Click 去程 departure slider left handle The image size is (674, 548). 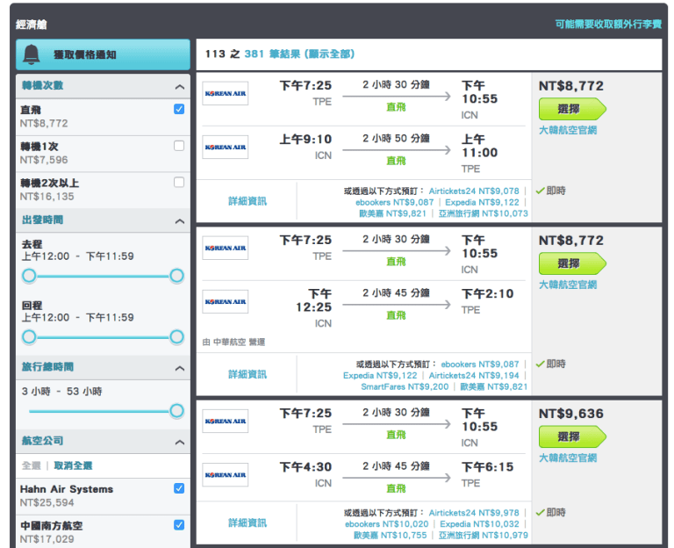(x=29, y=276)
